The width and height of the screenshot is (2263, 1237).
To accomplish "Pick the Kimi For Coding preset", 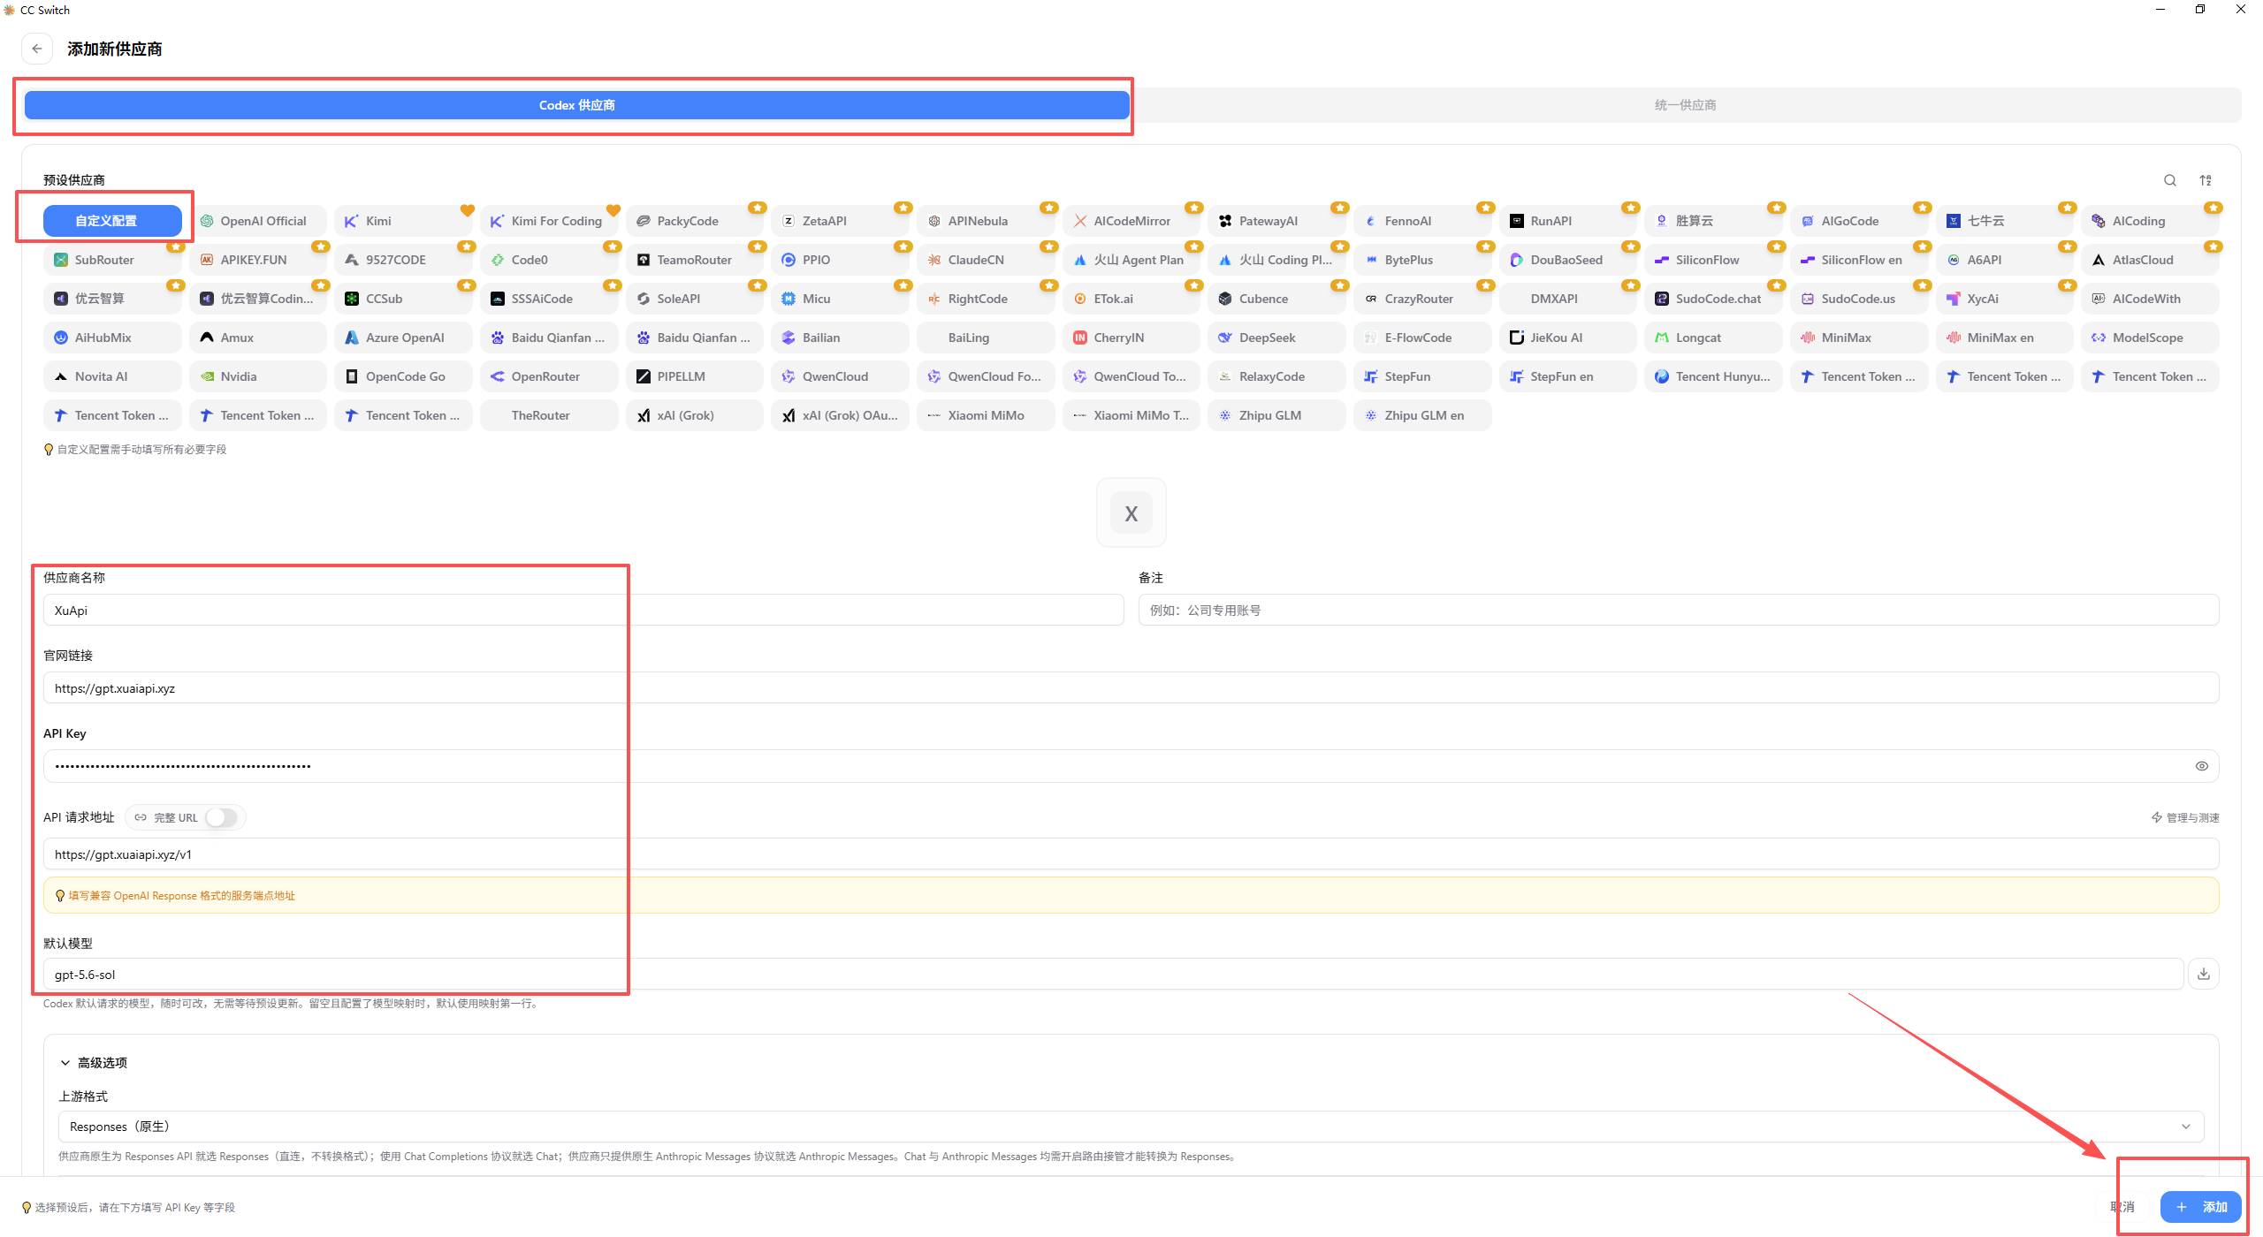I will coord(549,221).
